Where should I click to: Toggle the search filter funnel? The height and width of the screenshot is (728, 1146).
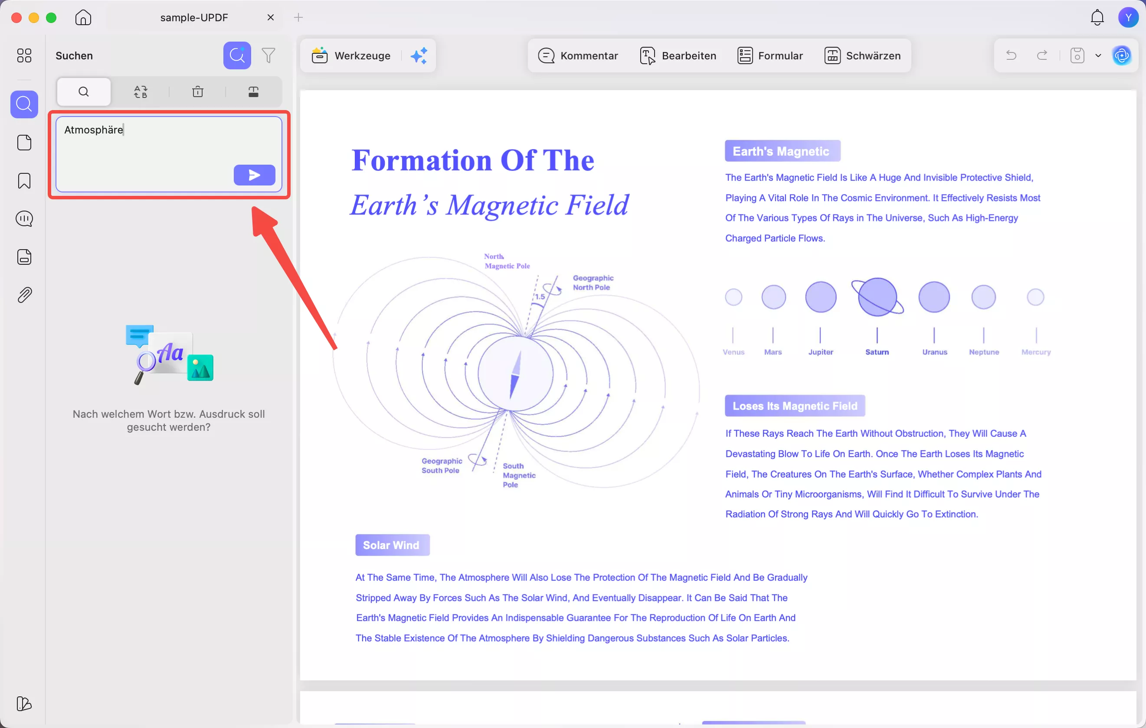point(268,55)
